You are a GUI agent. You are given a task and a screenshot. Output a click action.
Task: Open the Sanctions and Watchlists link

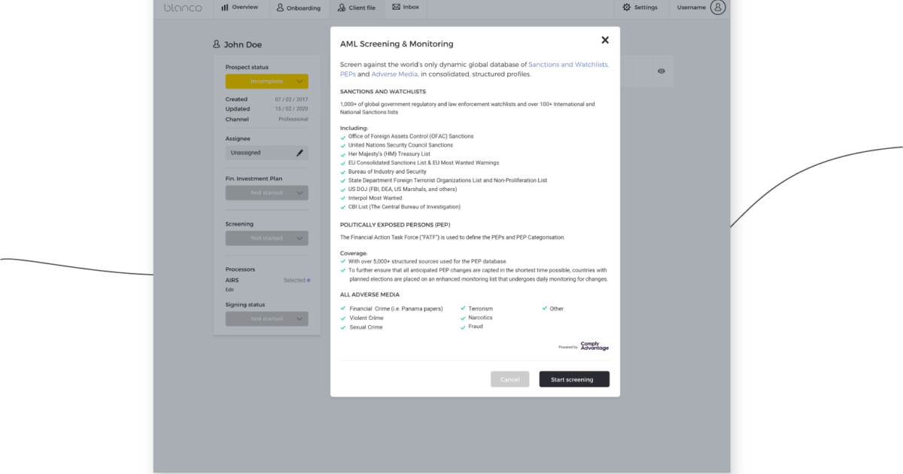pyautogui.click(x=568, y=65)
